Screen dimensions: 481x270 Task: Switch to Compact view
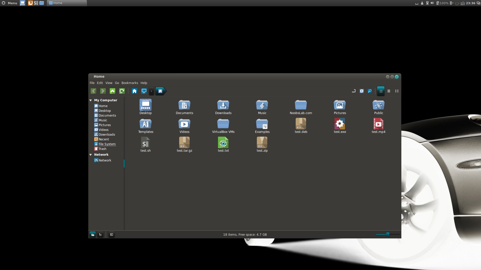click(x=397, y=91)
